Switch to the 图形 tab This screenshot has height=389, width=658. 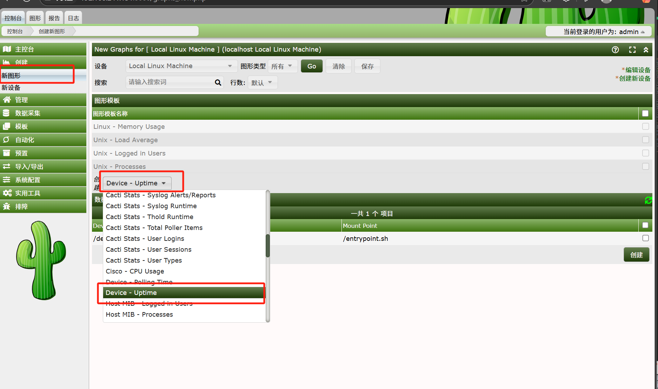(35, 18)
